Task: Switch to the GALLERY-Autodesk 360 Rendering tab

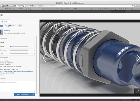Action: click(x=18, y=9)
